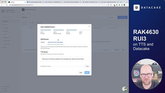
Task: Open the tab search dropdown arrow
Action: click(x=127, y=2)
